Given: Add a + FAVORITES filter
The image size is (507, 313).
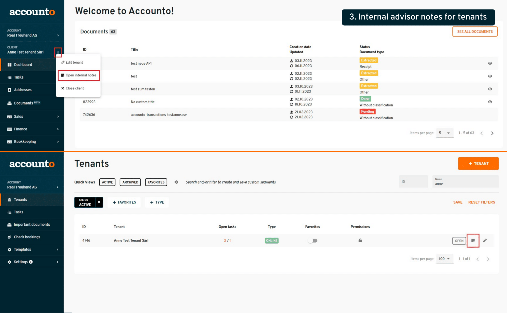Looking at the screenshot, I should pyautogui.click(x=124, y=202).
